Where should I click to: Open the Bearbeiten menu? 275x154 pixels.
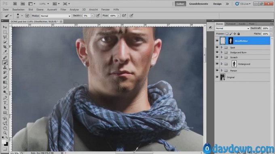(18, 10)
